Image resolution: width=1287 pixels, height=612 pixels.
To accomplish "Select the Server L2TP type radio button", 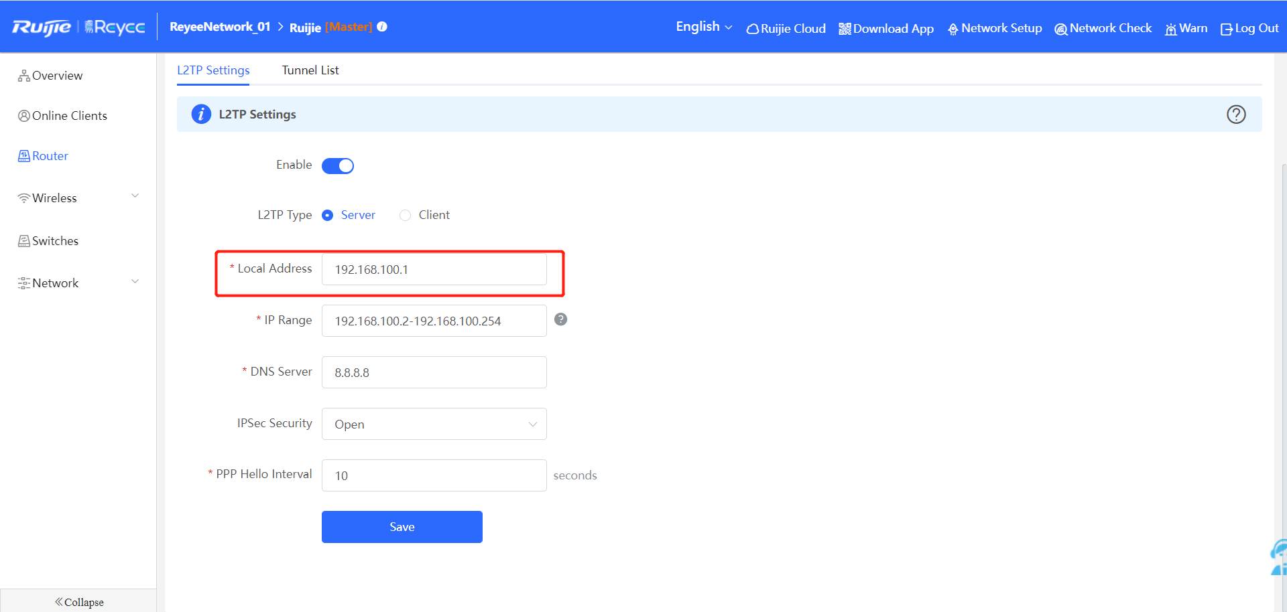I will (x=328, y=215).
